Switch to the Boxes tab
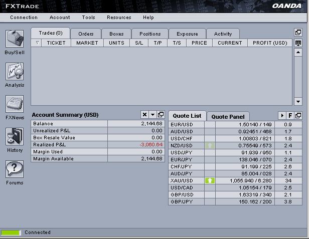 pos(116,34)
